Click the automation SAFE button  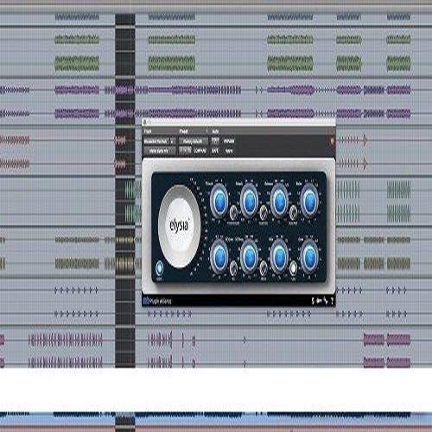pyautogui.click(x=215, y=150)
